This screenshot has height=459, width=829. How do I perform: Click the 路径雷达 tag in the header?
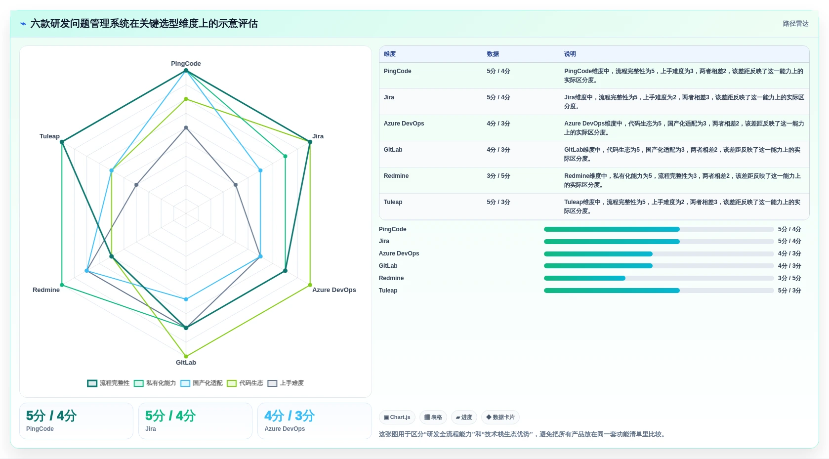[x=795, y=24]
